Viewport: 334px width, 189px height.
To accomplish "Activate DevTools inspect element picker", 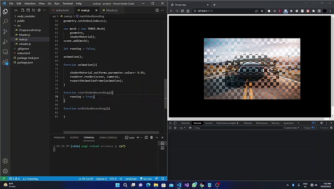I will click(x=170, y=123).
